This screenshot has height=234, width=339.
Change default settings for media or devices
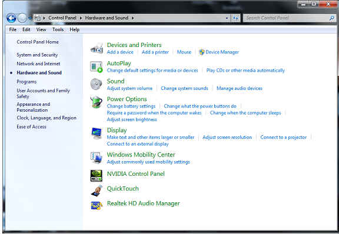tap(152, 71)
